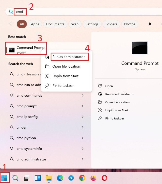Screen dimensions: 162x184
Task: Click shield icon next to context menu Run as administrator
Action: tap(47, 57)
